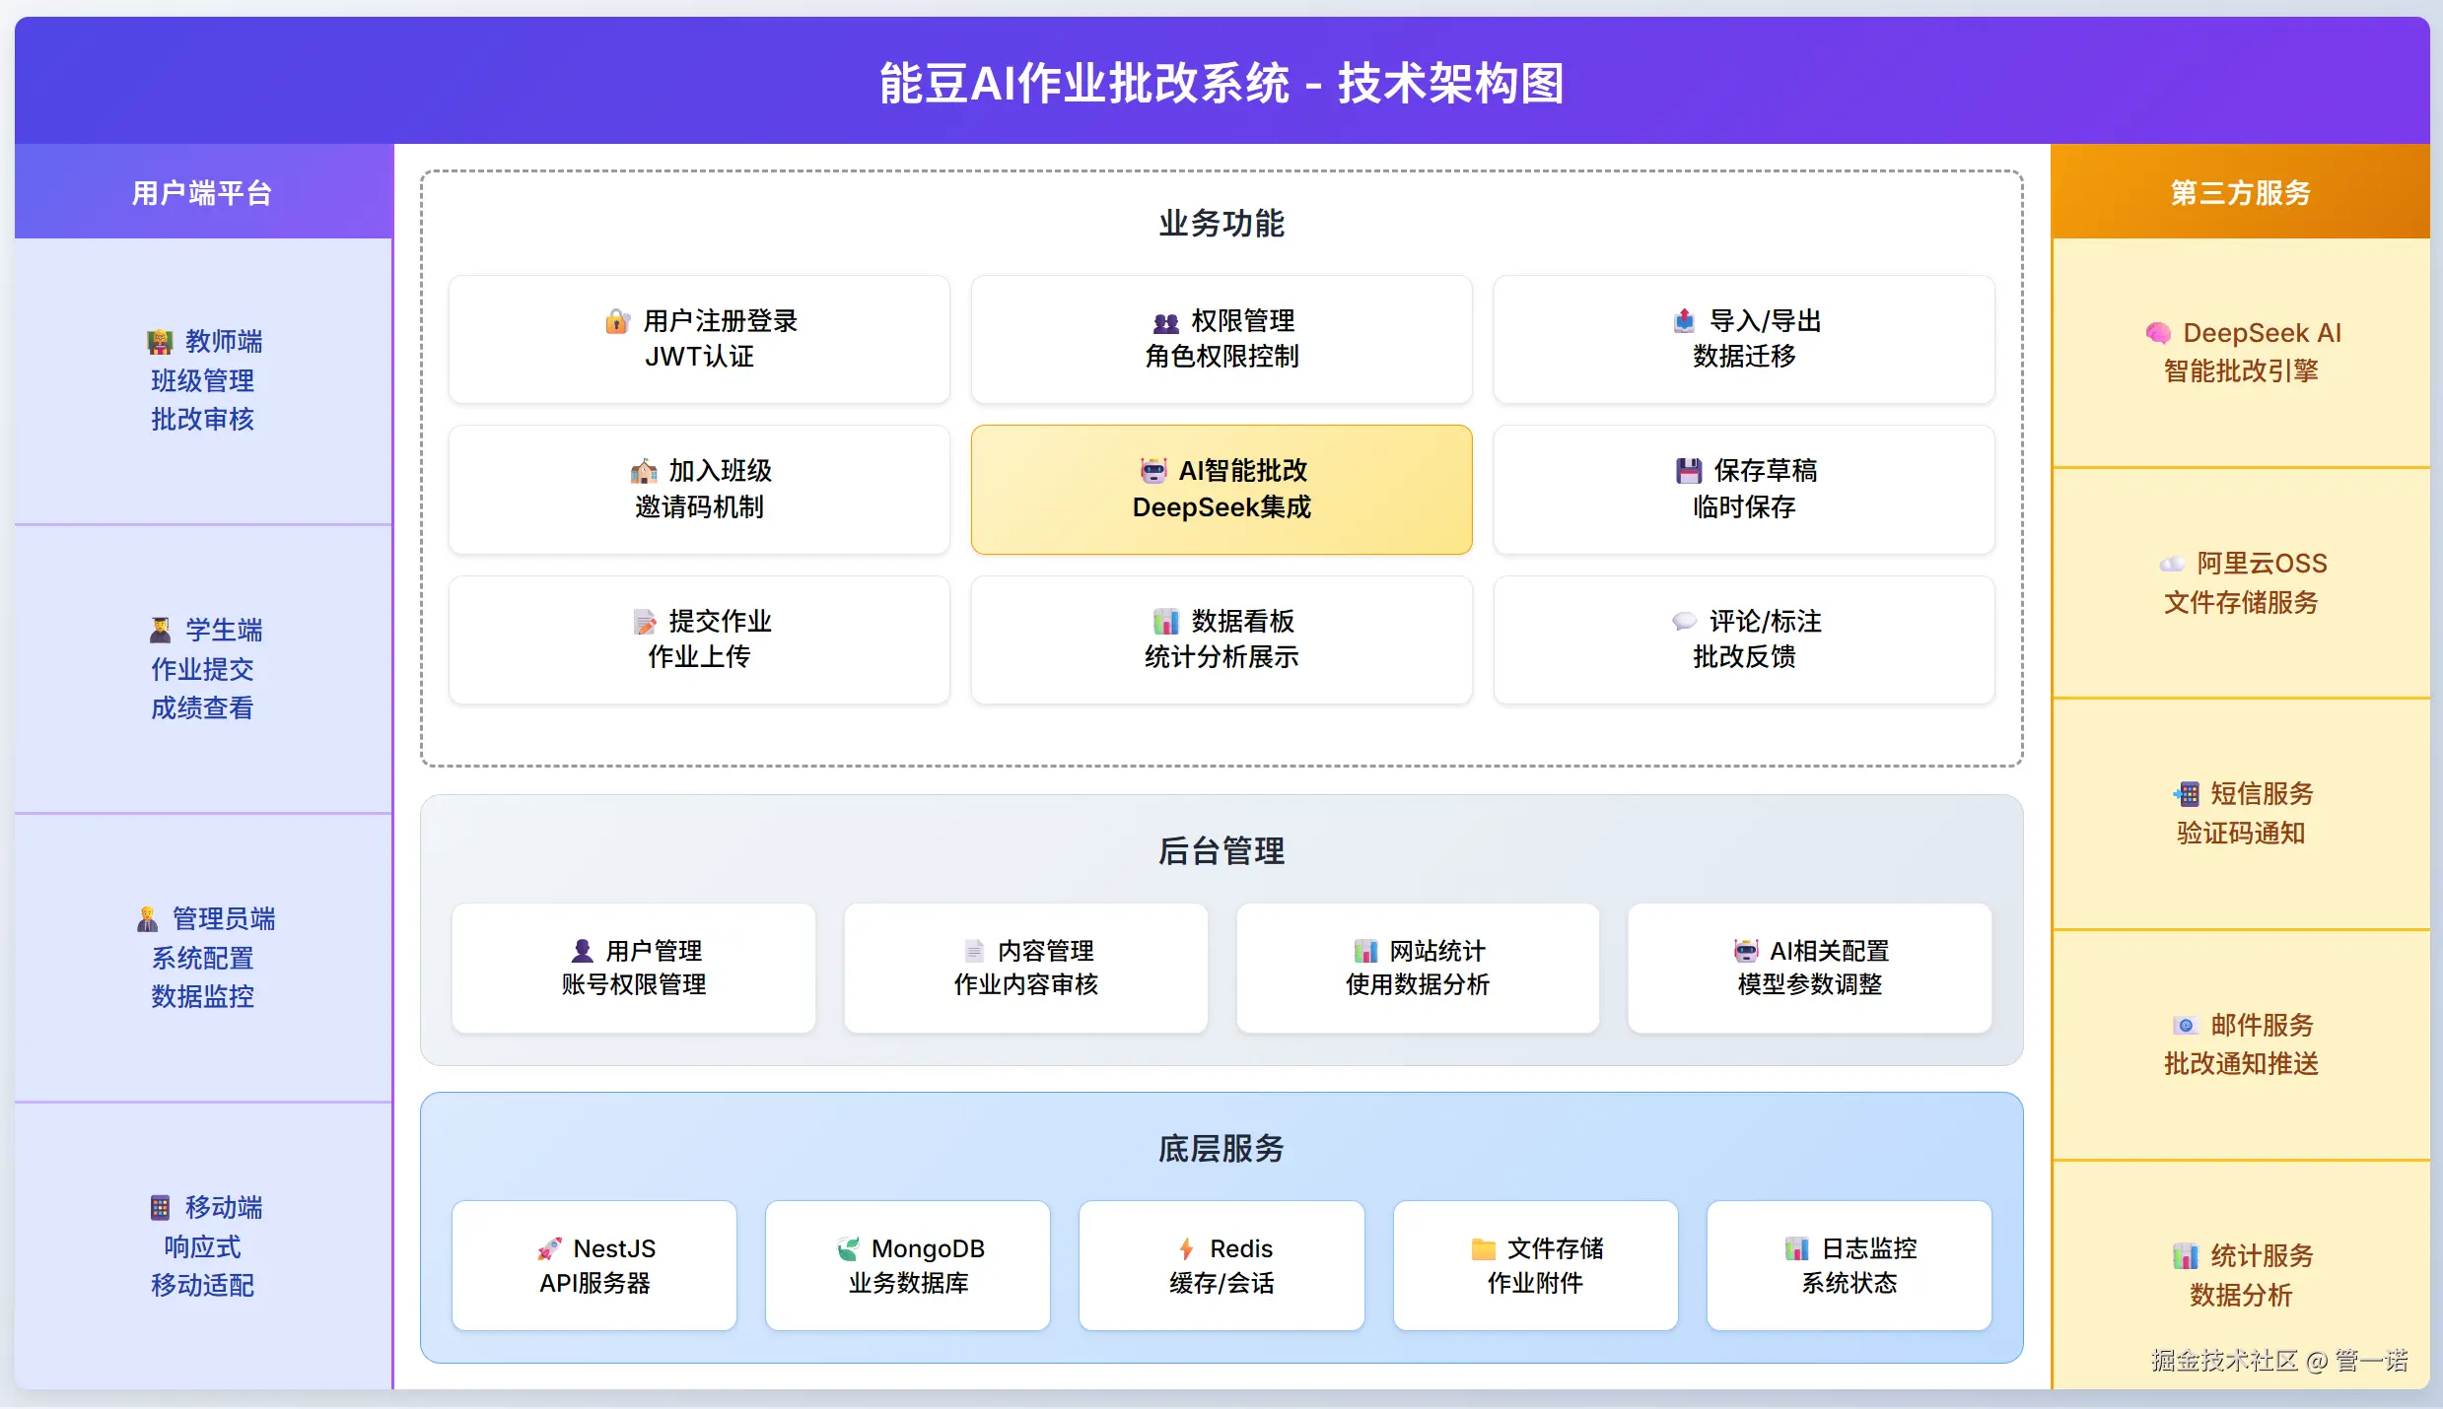Viewport: 2443px width, 1409px height.
Task: Click the 短信服务 验证码通知 block
Action: click(2240, 813)
